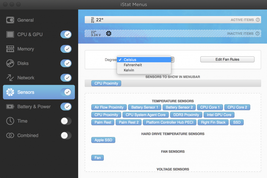Select Fahrenheit from the degrees dropdown
Image resolution: width=267 pixels, height=178 pixels.
[x=133, y=65]
